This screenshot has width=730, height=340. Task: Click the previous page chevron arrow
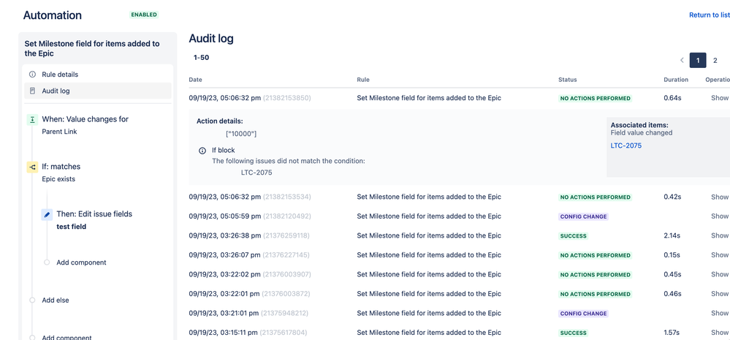(x=682, y=60)
